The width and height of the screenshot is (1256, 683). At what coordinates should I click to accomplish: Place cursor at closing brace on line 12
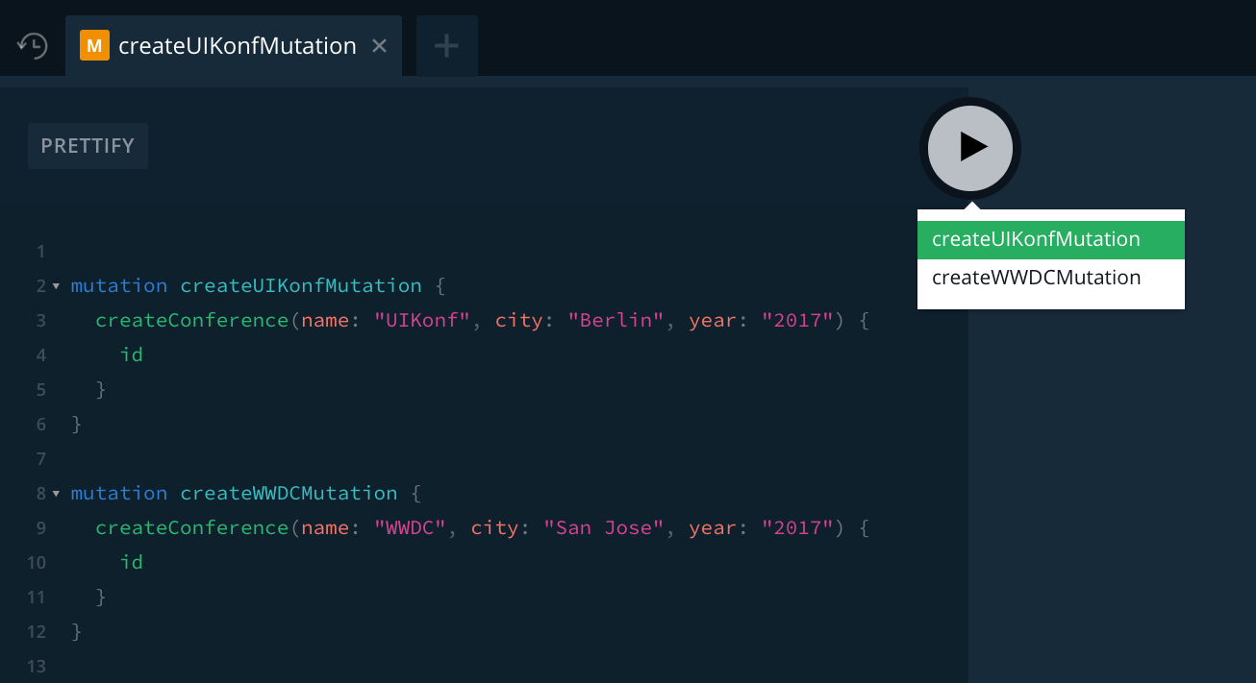point(77,631)
